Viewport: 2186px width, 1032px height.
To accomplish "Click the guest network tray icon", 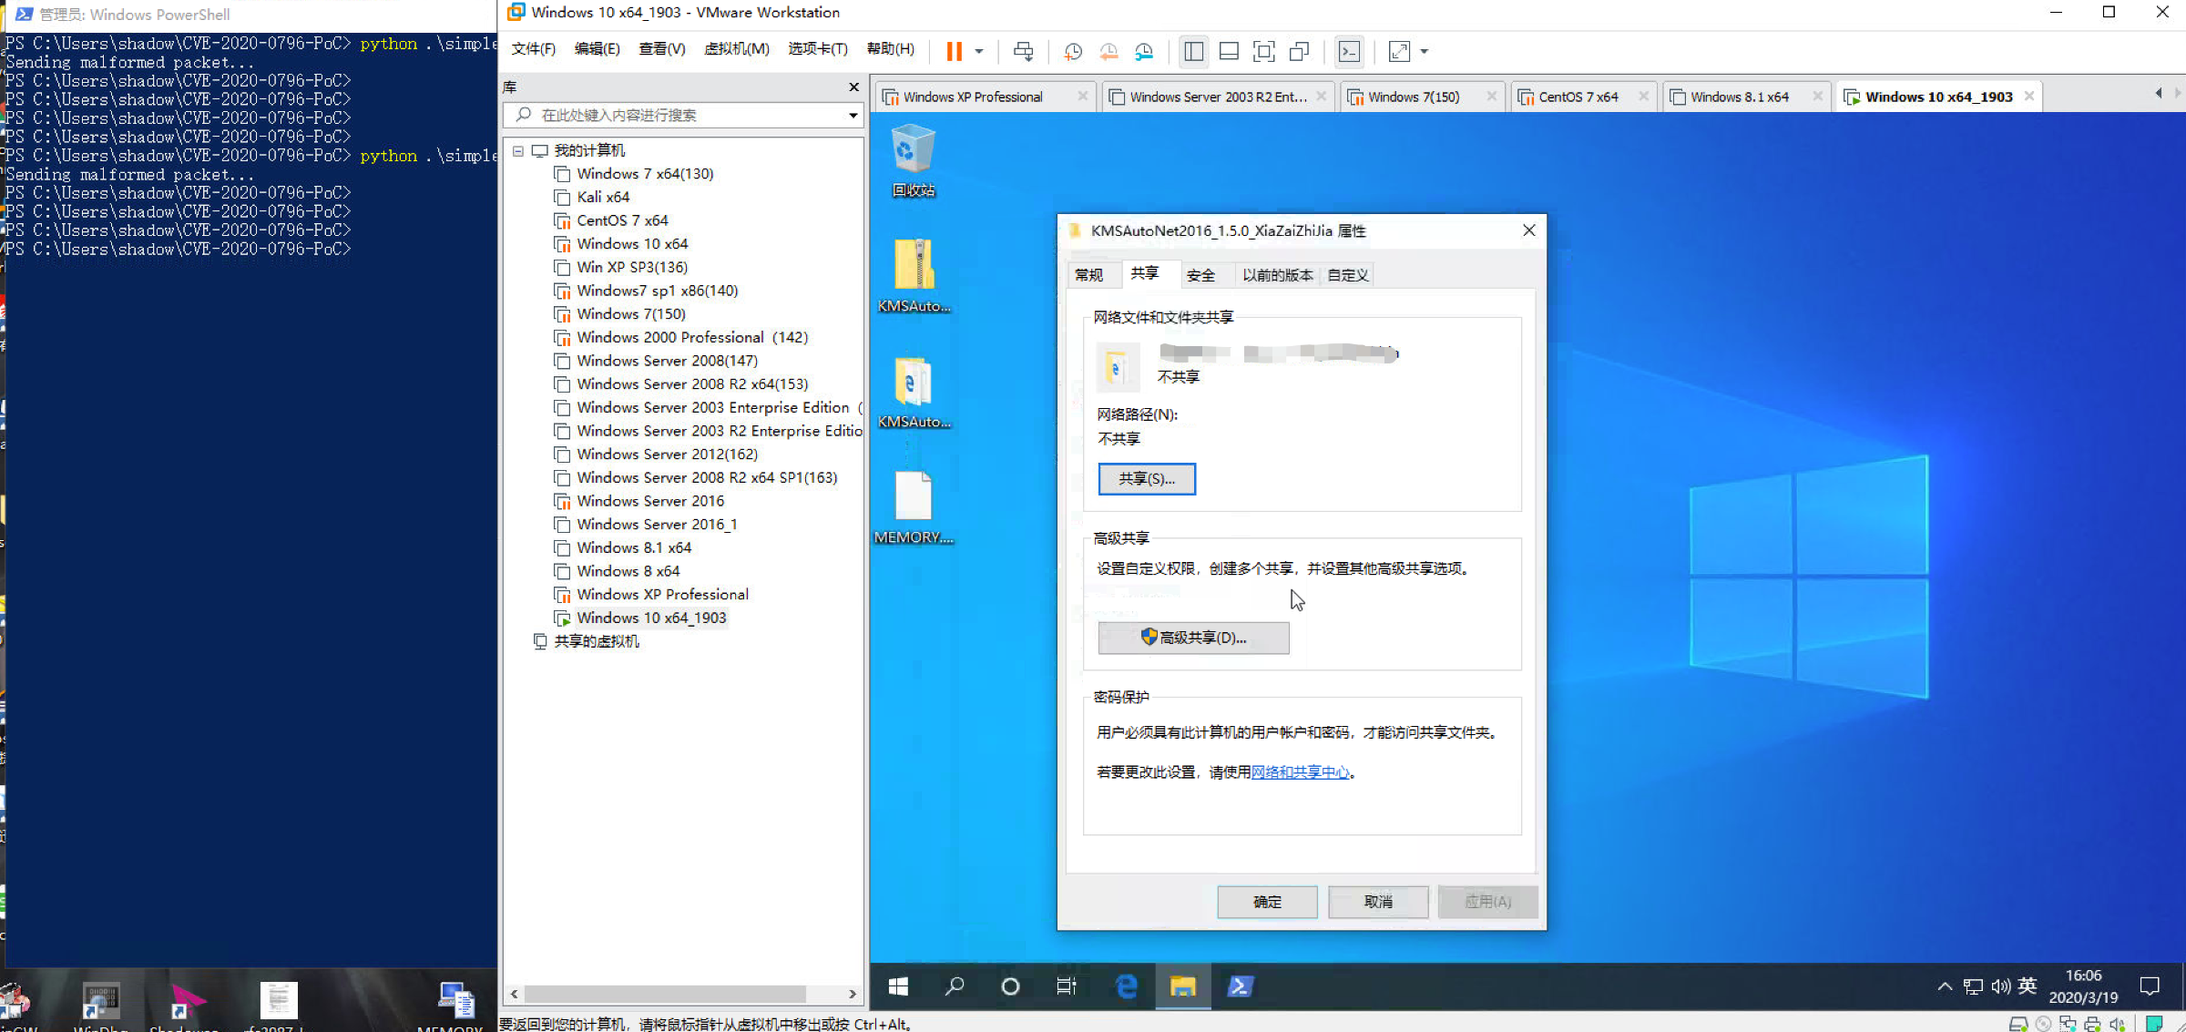I will pyautogui.click(x=1973, y=986).
